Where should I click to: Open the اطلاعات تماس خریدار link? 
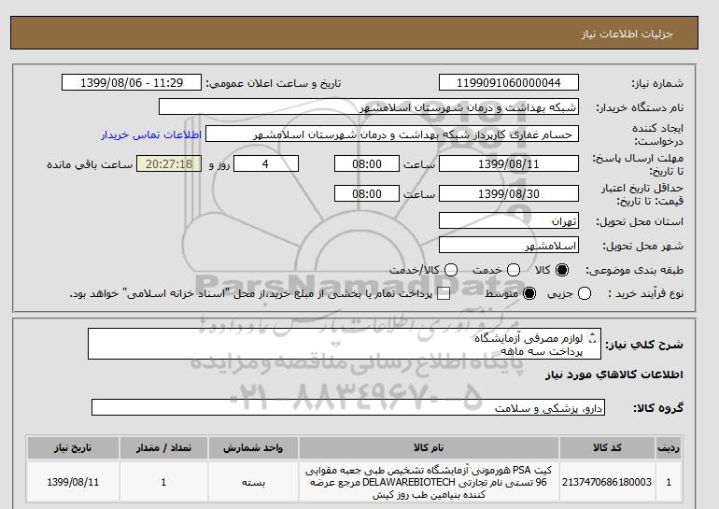(151, 134)
